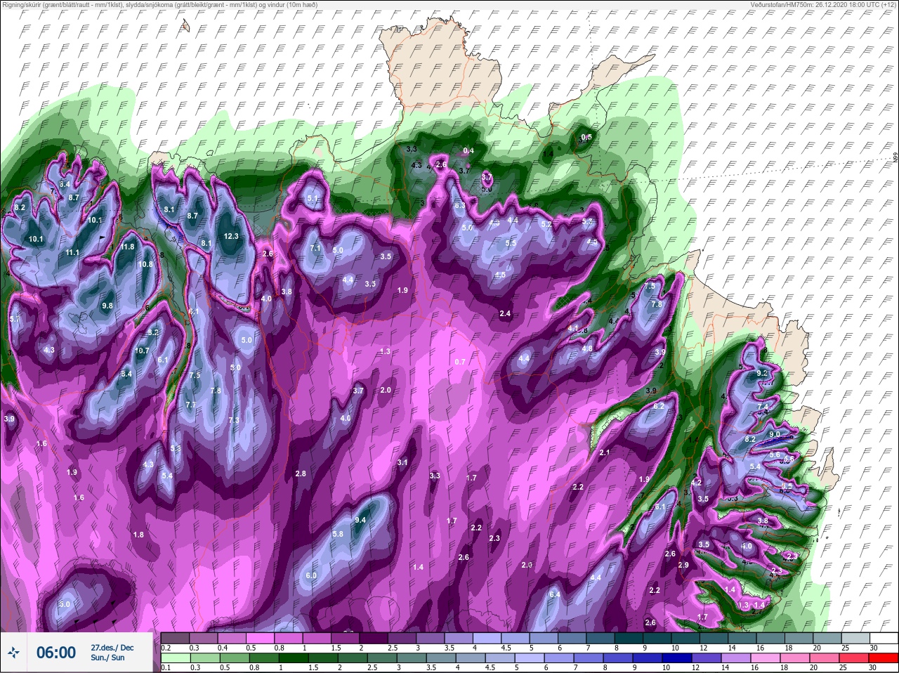Click the 2.4 precipitation value on the map

click(505, 313)
